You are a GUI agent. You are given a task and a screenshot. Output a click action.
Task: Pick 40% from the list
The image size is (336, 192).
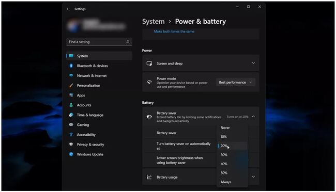pos(232,164)
